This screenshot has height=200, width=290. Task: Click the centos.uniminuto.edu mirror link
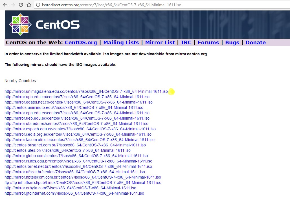pyautogui.click(x=74, y=107)
